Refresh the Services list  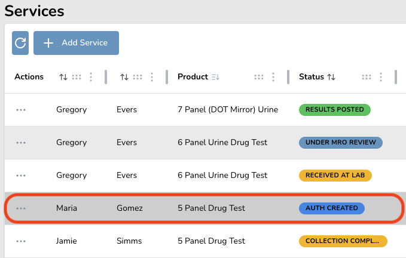[x=20, y=43]
